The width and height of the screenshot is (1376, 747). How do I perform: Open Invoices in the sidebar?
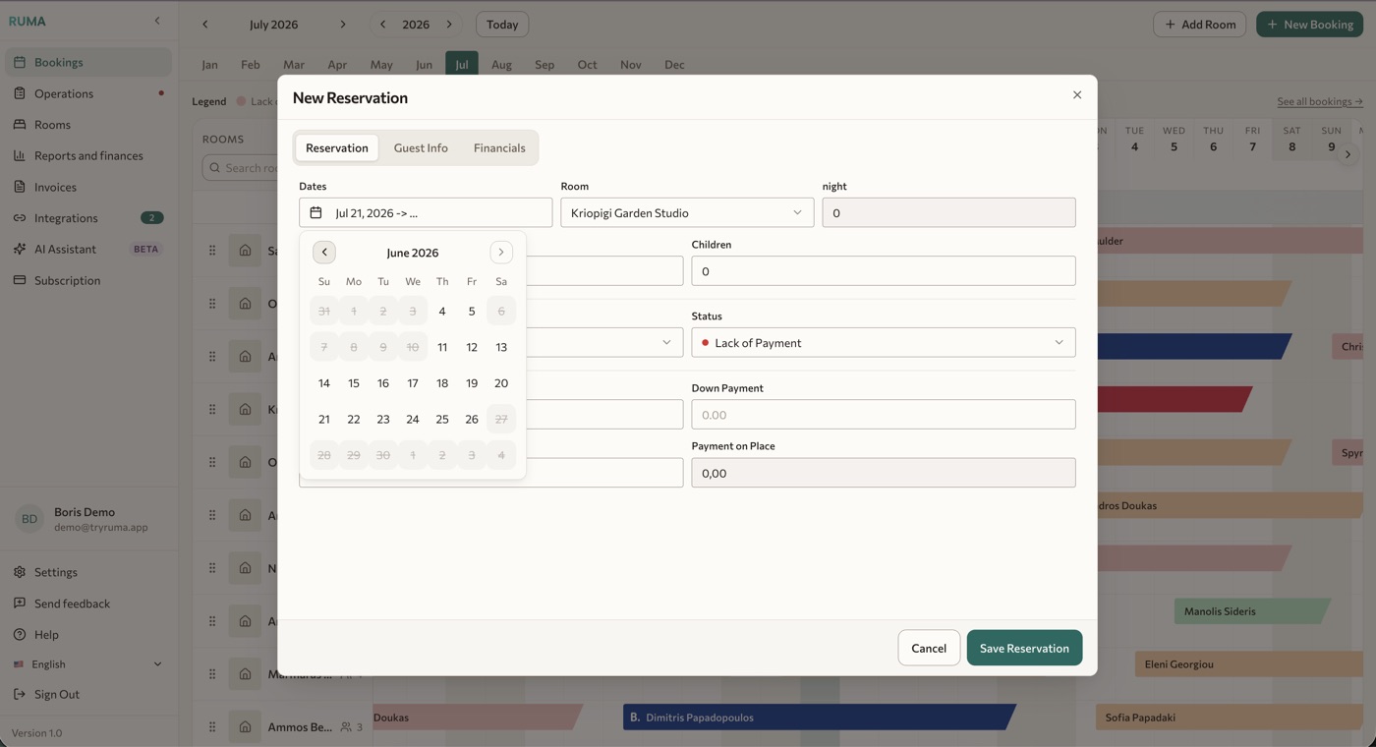pyautogui.click(x=88, y=187)
